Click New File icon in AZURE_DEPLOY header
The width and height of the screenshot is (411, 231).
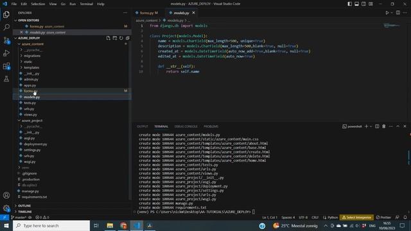point(109,38)
